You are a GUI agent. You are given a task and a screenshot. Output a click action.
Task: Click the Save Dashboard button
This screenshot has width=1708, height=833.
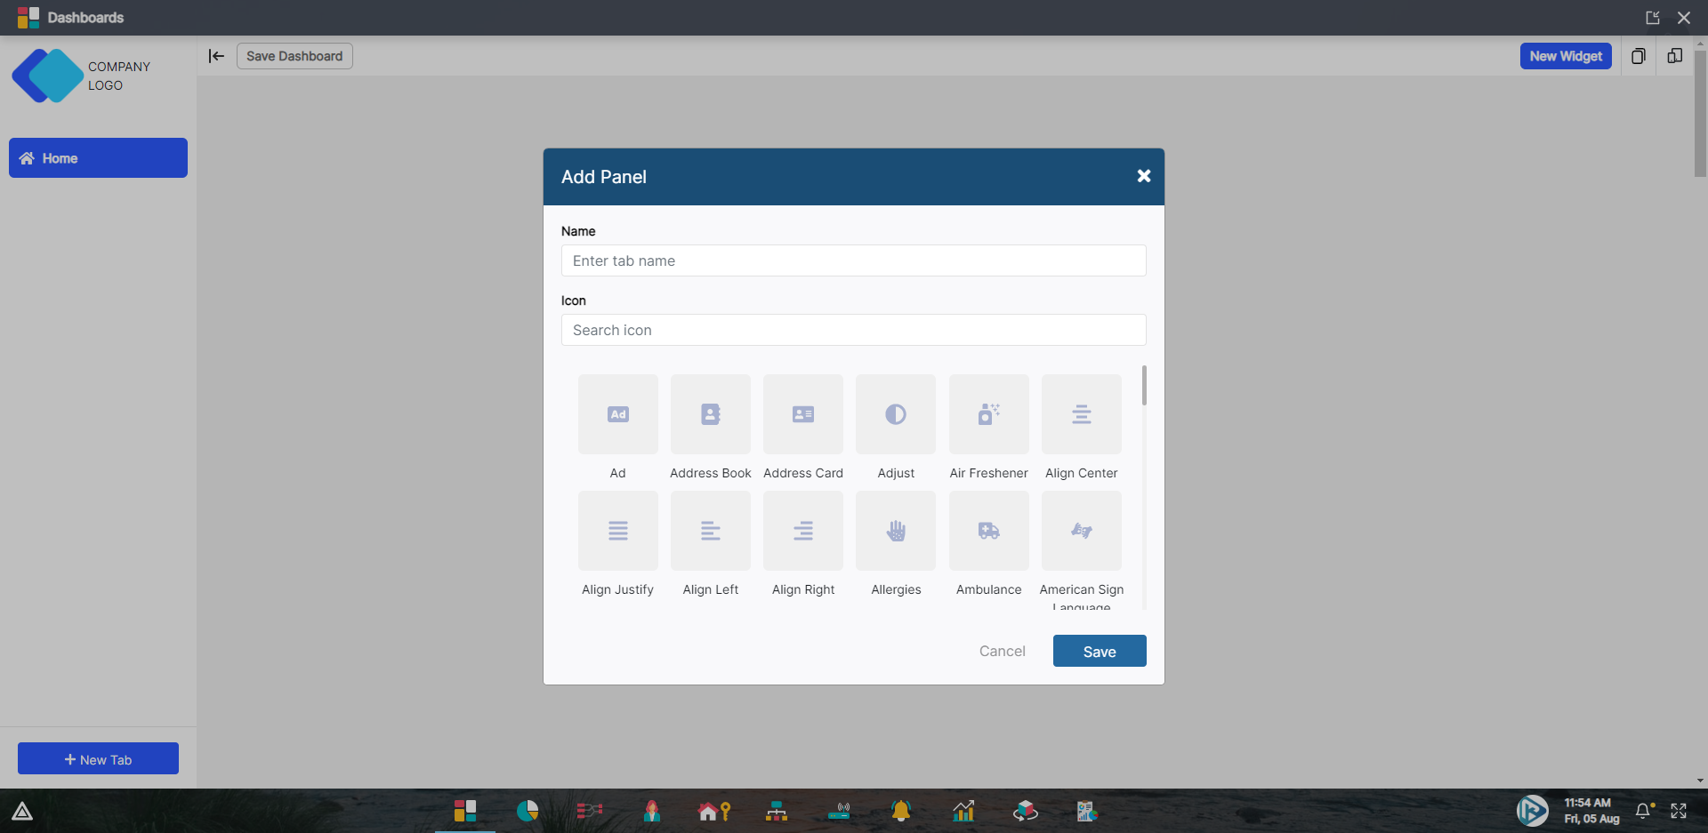(x=294, y=55)
